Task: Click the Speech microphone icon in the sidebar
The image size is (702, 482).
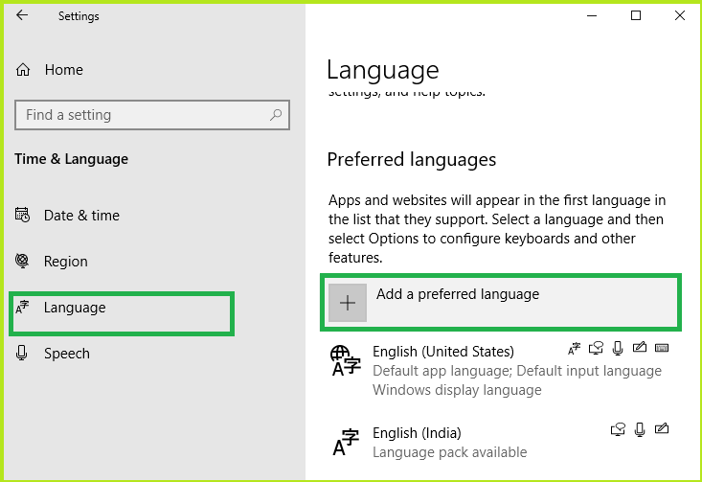Action: [x=21, y=353]
